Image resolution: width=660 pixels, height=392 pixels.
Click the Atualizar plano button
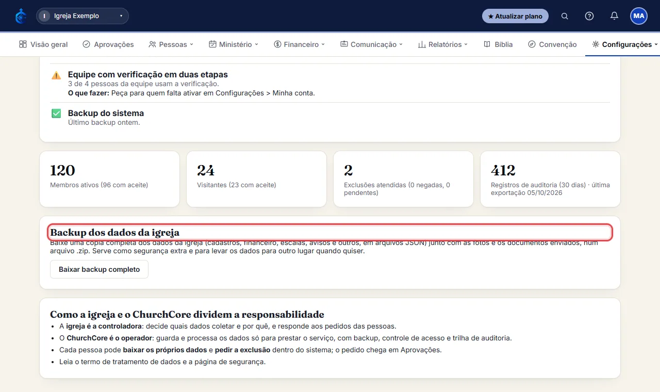[515, 16]
